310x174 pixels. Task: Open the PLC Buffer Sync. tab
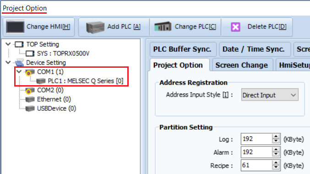pyautogui.click(x=182, y=49)
